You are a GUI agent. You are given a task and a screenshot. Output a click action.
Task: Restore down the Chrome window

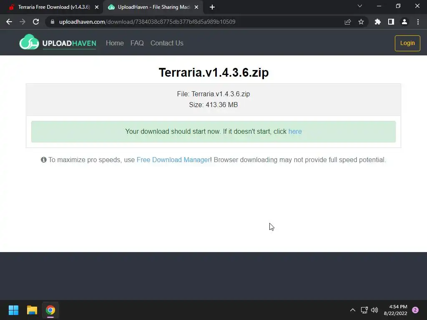[x=398, y=6]
